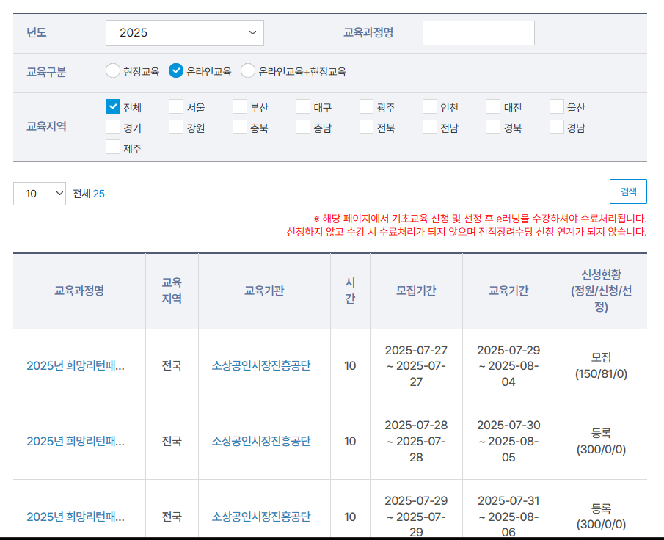Check the 울산 region checkbox
Screen dimensions: 664x540
coord(556,106)
